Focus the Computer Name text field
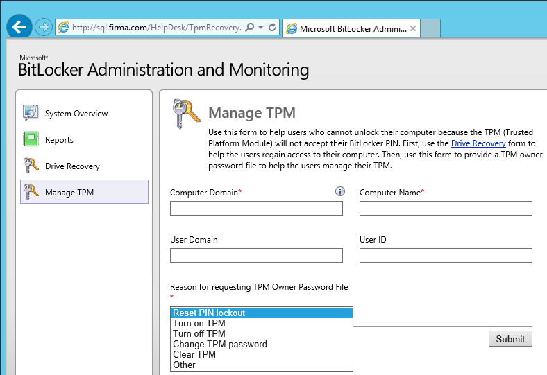Screen dimensions: 547x375 (446, 208)
